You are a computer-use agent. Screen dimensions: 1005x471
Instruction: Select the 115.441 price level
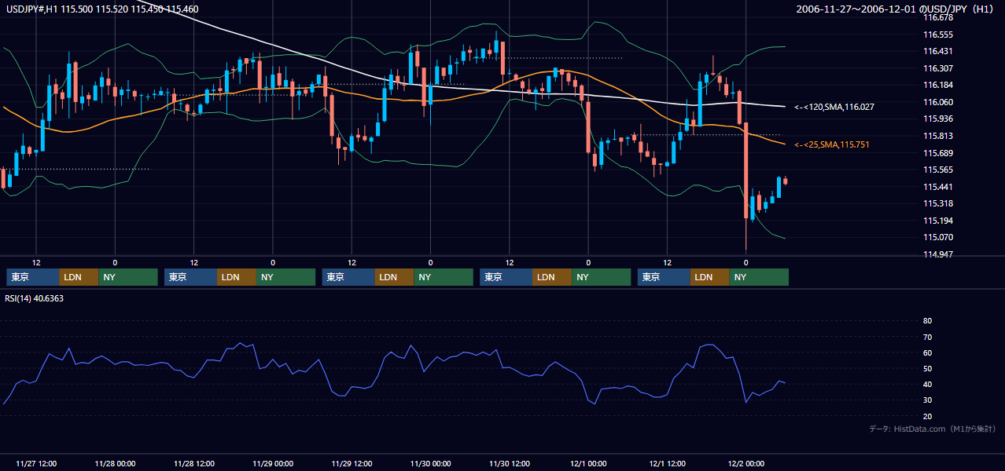click(938, 187)
